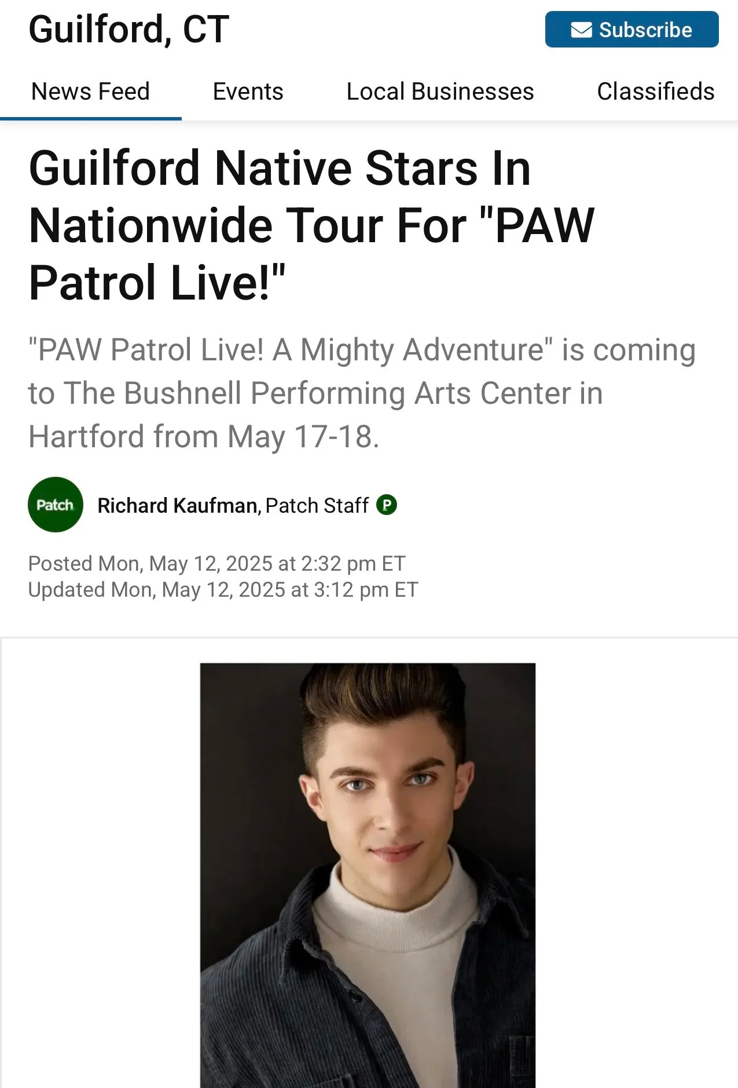738x1088 pixels.
Task: Switch to the Events tab
Action: click(x=248, y=92)
